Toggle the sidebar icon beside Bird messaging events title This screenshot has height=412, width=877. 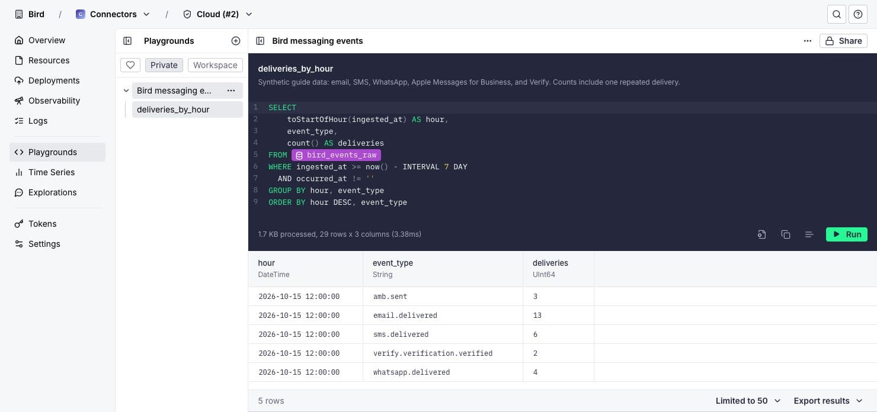pyautogui.click(x=260, y=41)
